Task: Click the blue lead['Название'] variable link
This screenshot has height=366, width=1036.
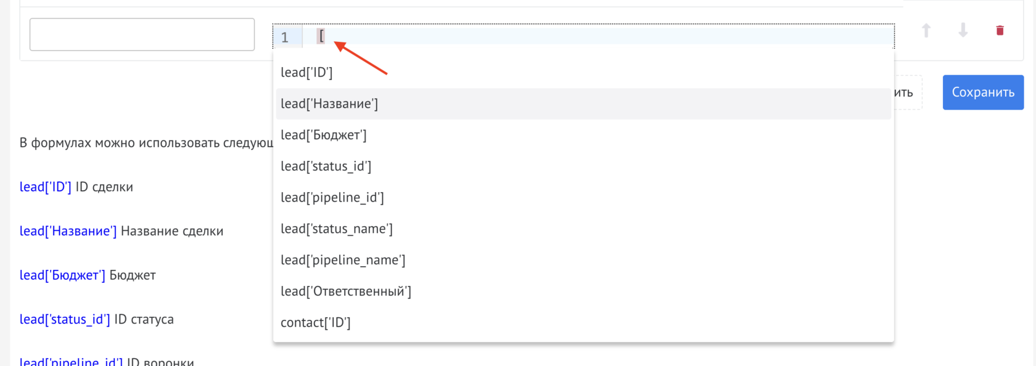Action: coord(68,231)
